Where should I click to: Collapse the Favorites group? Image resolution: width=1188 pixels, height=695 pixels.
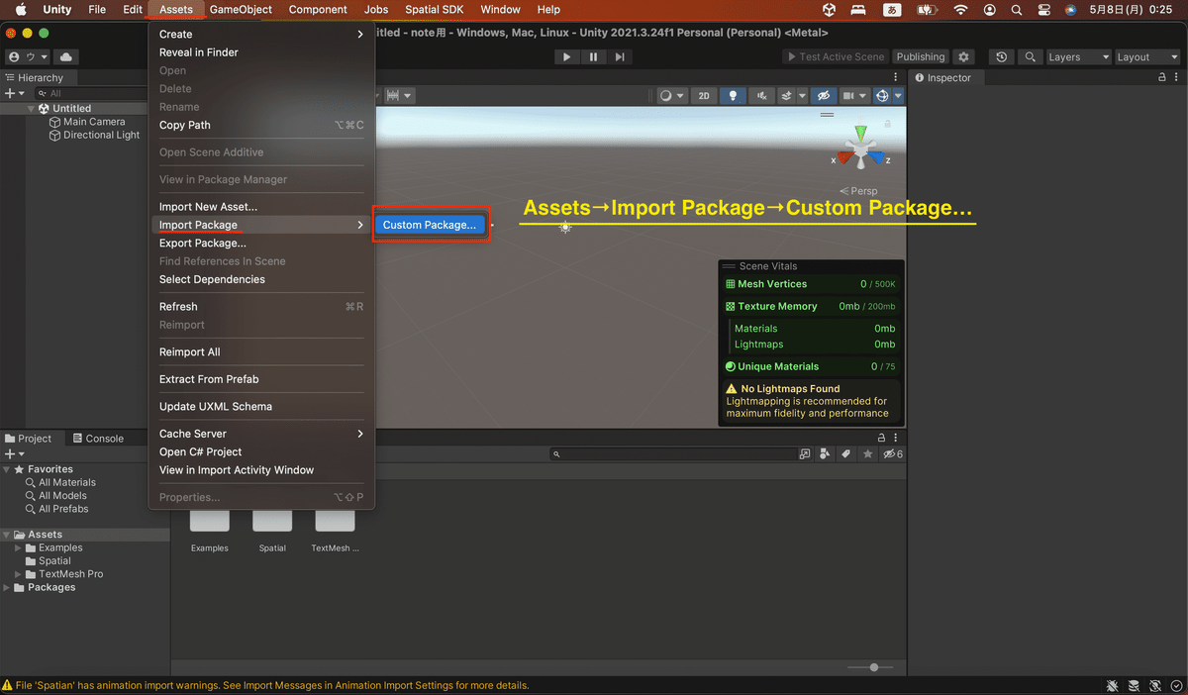pos(7,469)
